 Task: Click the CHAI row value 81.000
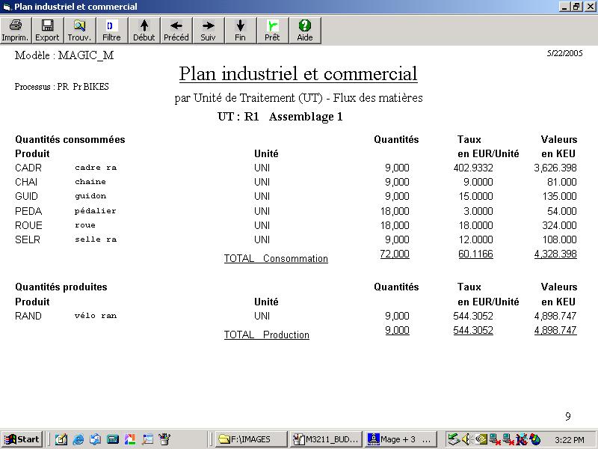pyautogui.click(x=562, y=182)
